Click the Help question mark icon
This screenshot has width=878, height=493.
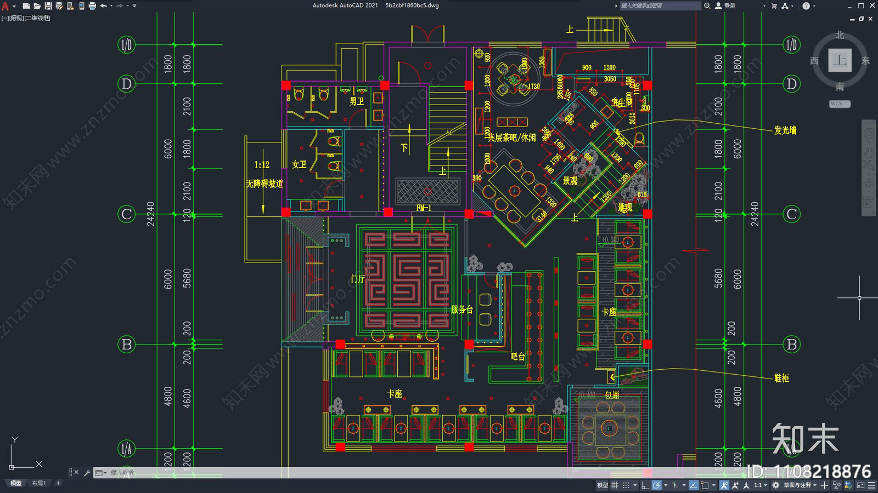[x=806, y=5]
